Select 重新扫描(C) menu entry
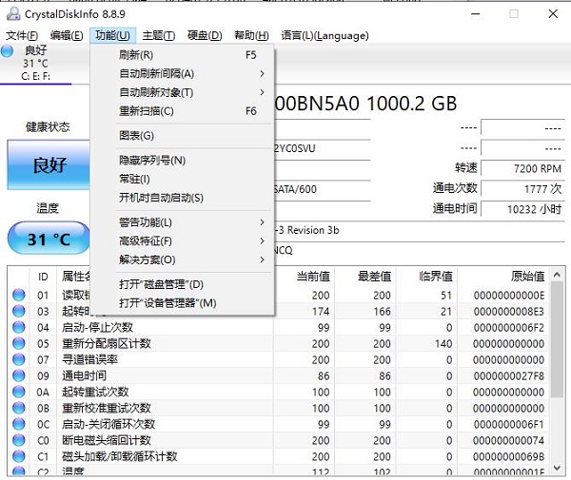The width and height of the screenshot is (571, 480). [182, 111]
